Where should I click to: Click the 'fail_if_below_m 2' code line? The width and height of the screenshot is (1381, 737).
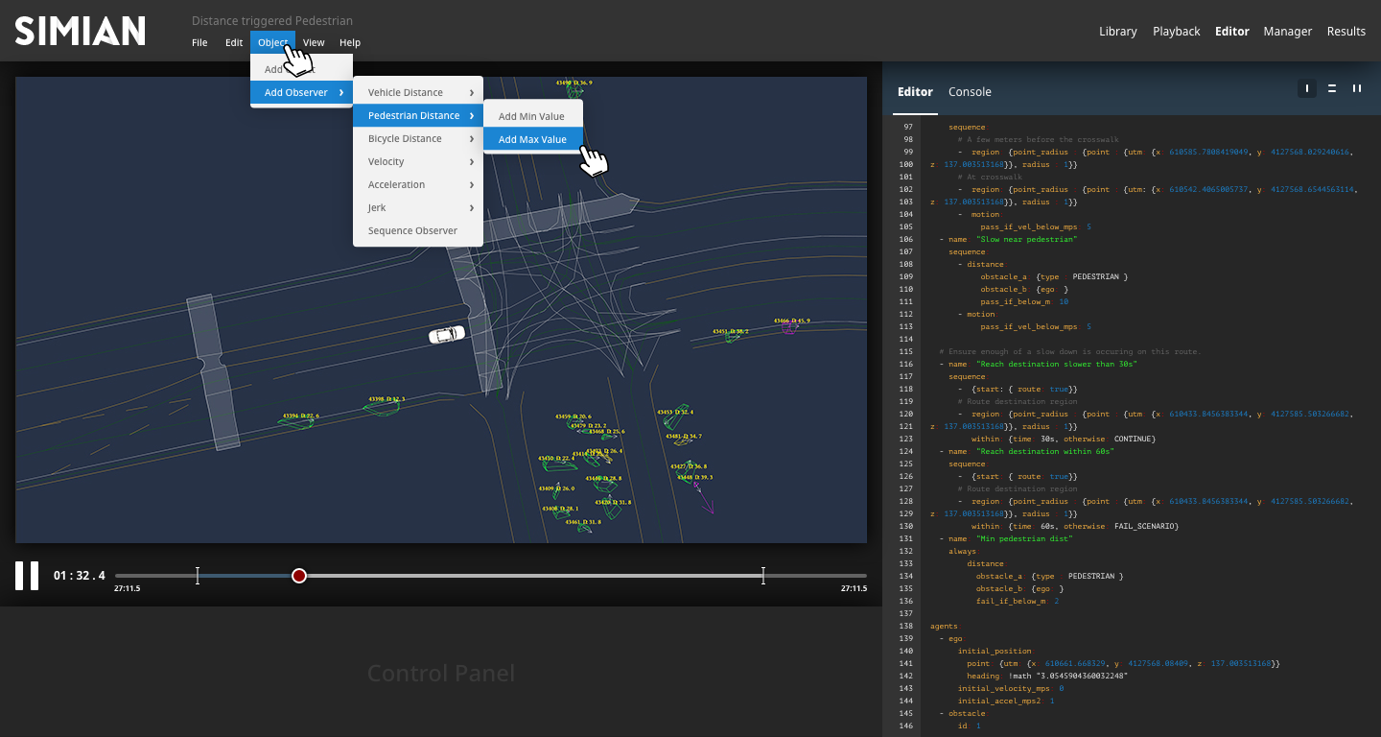1018,601
